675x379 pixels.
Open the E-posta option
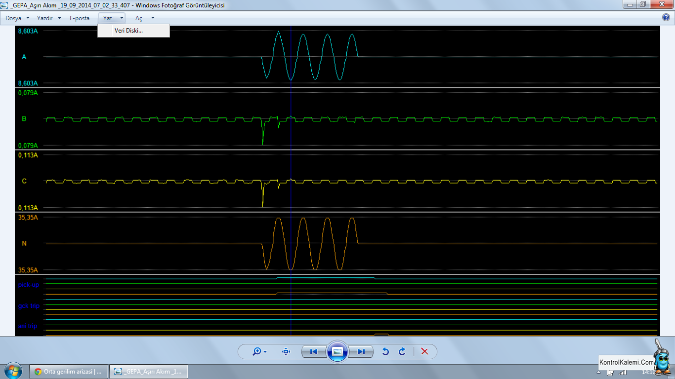80,18
